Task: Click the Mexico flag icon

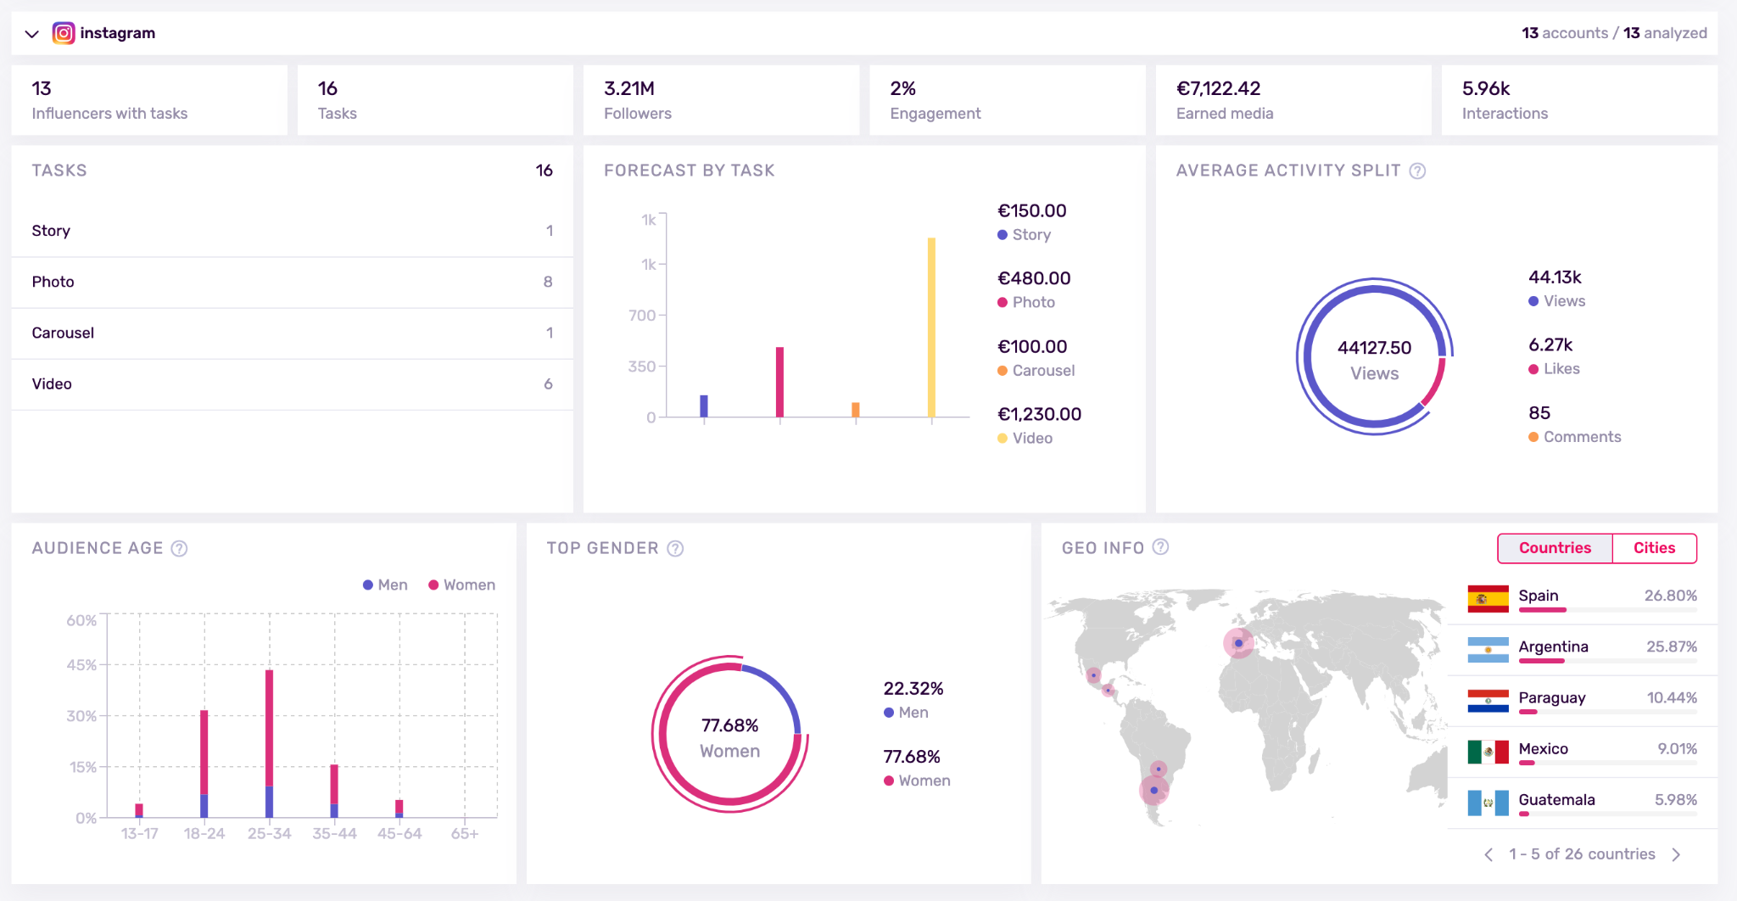Action: pyautogui.click(x=1488, y=751)
